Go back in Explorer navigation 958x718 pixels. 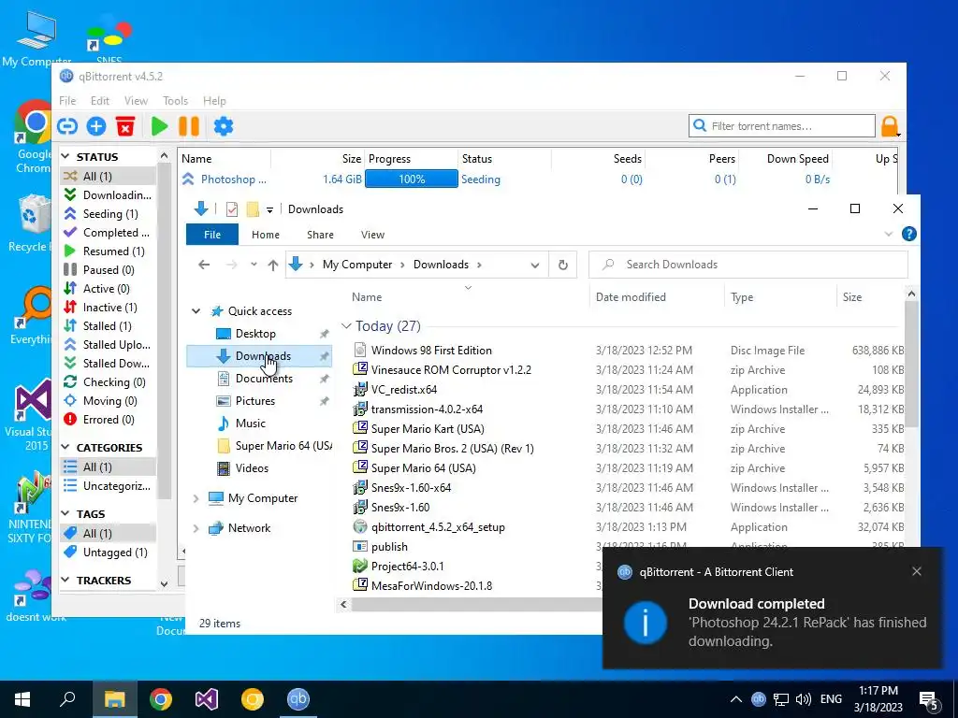coord(204,265)
